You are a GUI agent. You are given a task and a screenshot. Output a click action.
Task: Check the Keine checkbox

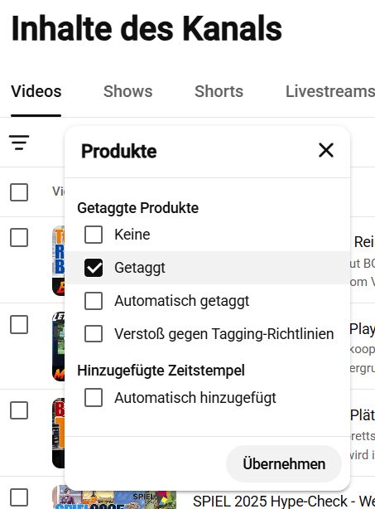coord(94,235)
